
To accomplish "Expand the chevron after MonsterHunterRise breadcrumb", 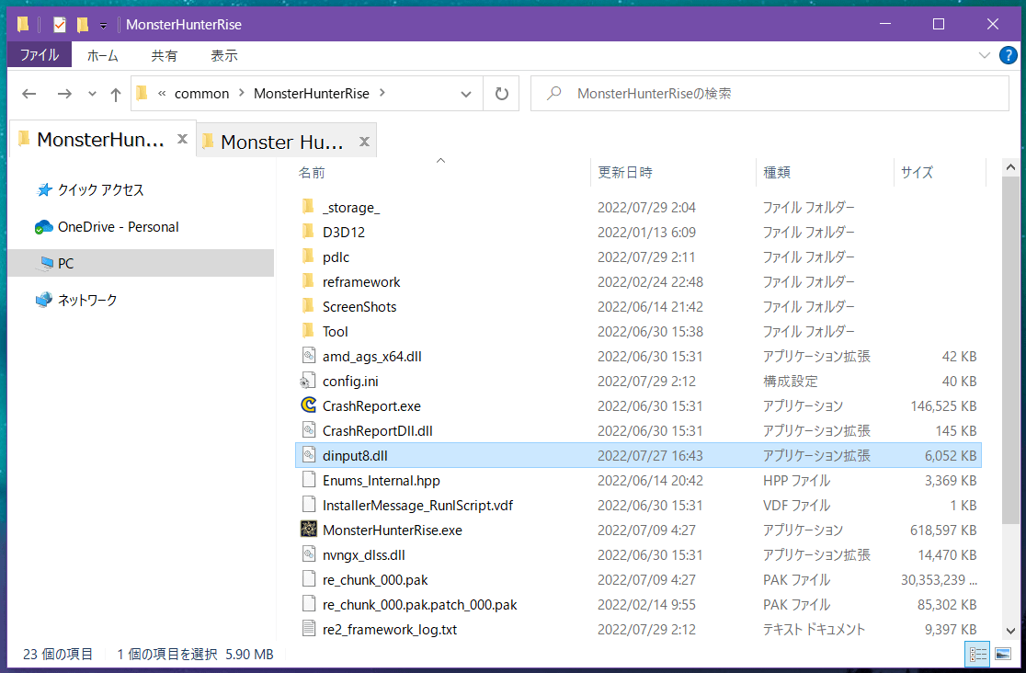I will (x=382, y=93).
